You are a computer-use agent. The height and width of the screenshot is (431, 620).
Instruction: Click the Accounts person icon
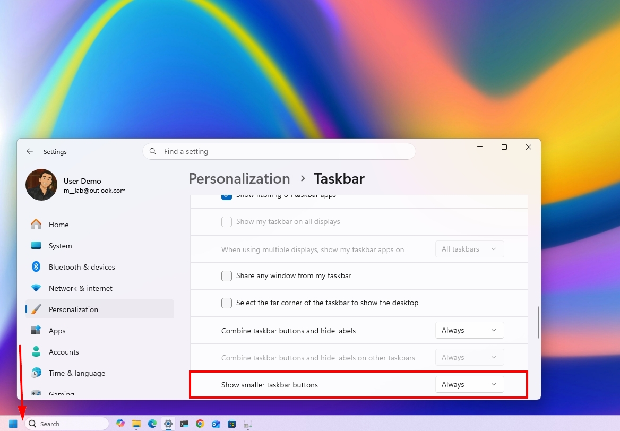(36, 351)
